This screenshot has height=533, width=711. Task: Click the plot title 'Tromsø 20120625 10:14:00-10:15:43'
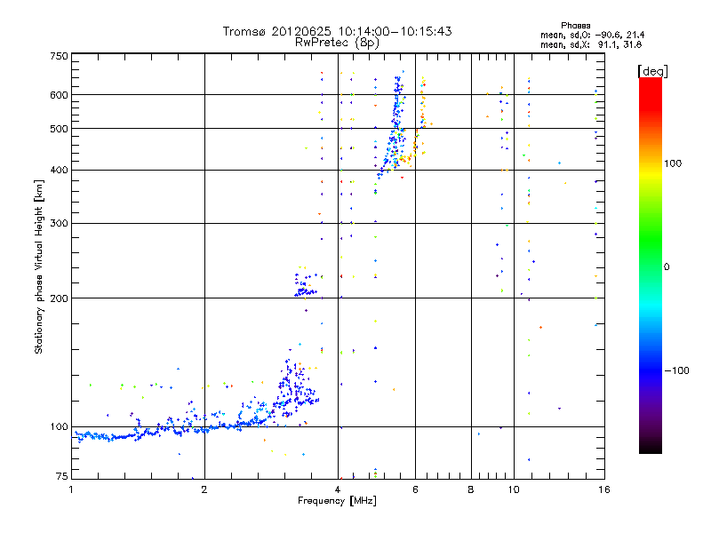point(337,31)
